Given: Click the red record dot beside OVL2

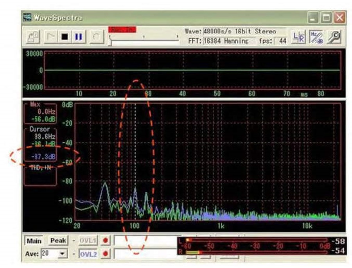Looking at the screenshot, I should (105, 254).
